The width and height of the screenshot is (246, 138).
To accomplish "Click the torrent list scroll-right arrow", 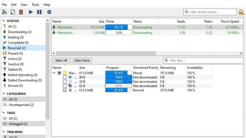I will point(241,53).
